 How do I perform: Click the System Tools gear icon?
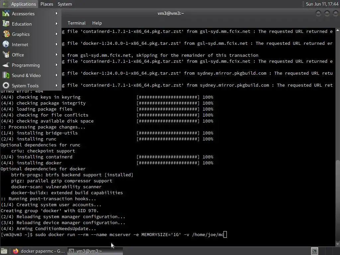(x=6, y=85)
